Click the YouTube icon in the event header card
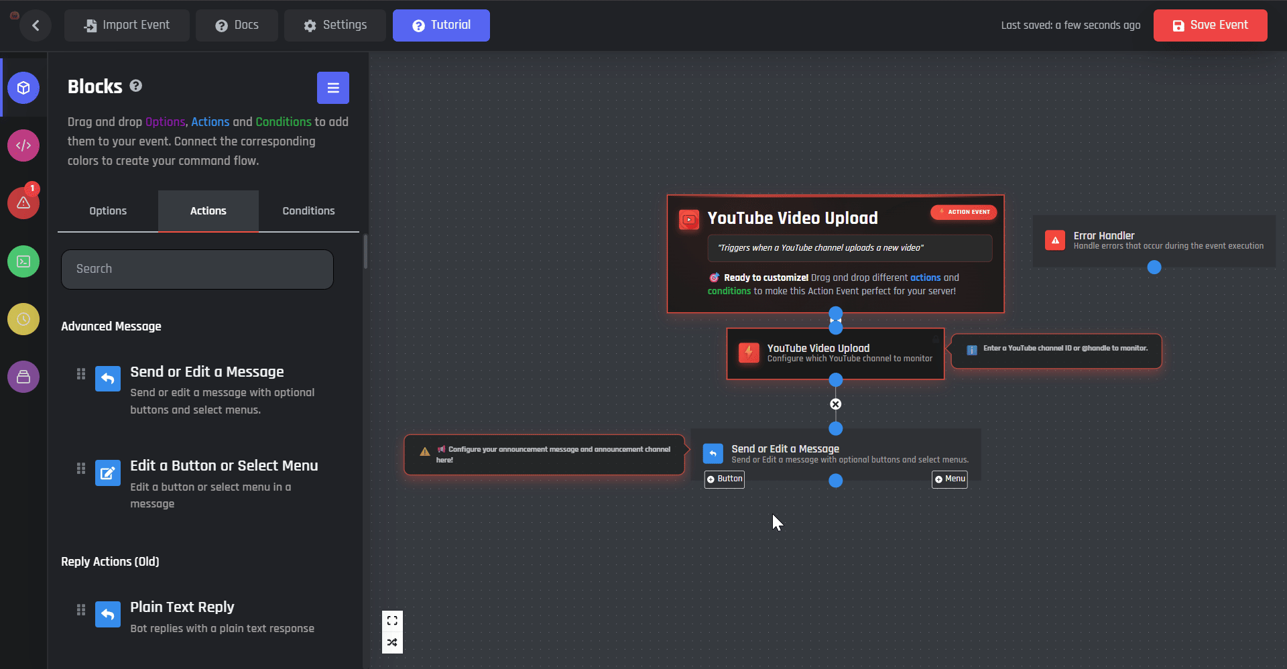The image size is (1287, 669). [x=689, y=219]
